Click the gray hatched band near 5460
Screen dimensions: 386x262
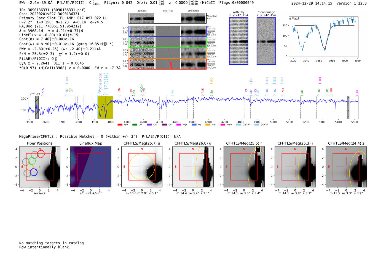pos(348,107)
